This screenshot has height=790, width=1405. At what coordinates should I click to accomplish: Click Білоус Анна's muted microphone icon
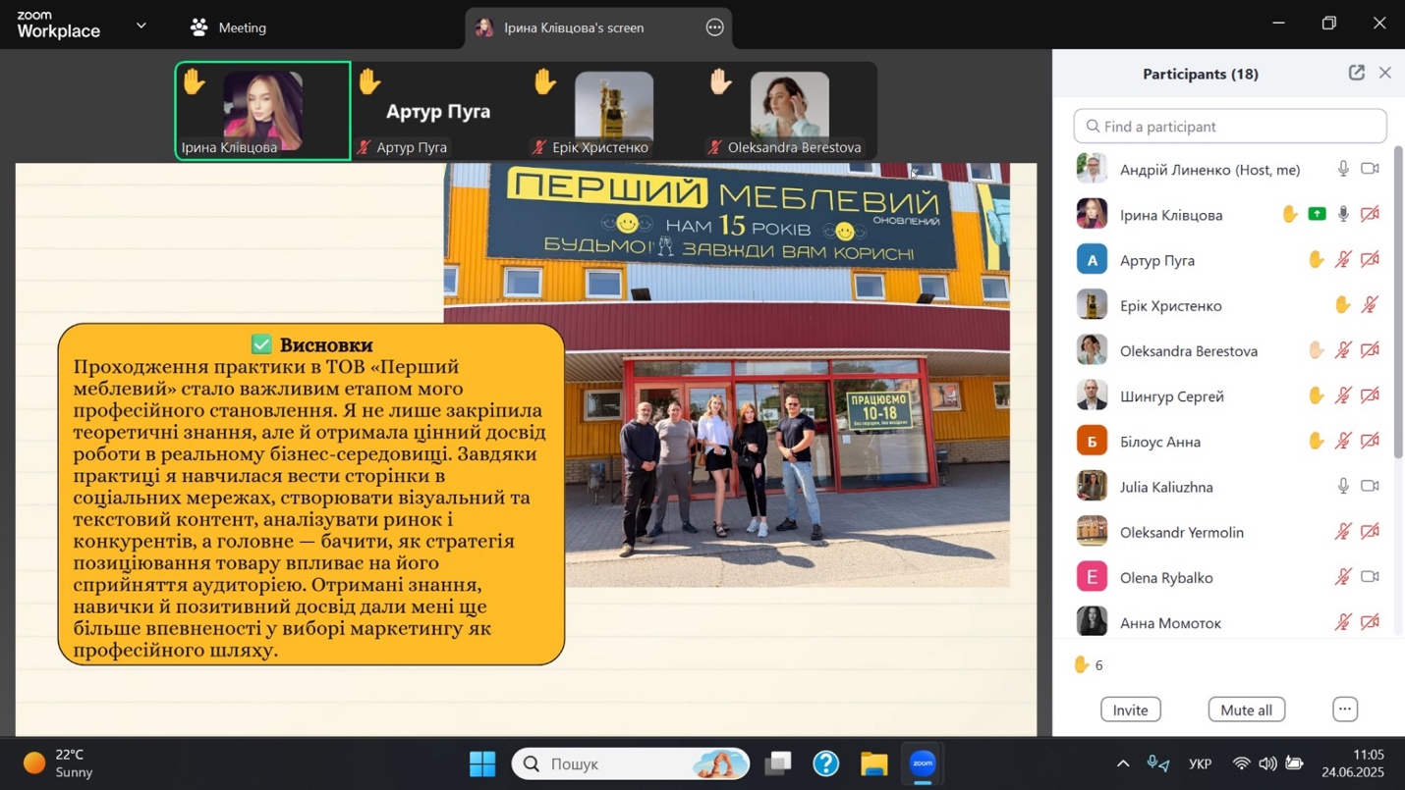[x=1343, y=442]
